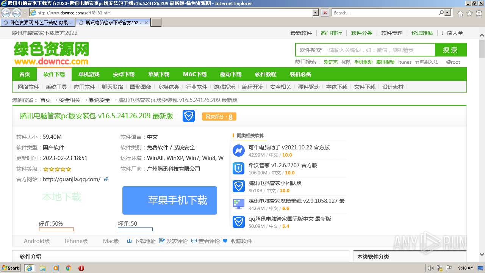
Task: Click the heart icon beside 收藏软件
Action: coord(225,241)
